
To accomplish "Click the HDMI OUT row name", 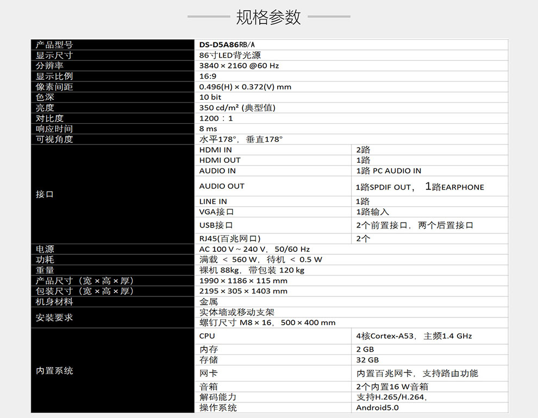I will 220,160.
